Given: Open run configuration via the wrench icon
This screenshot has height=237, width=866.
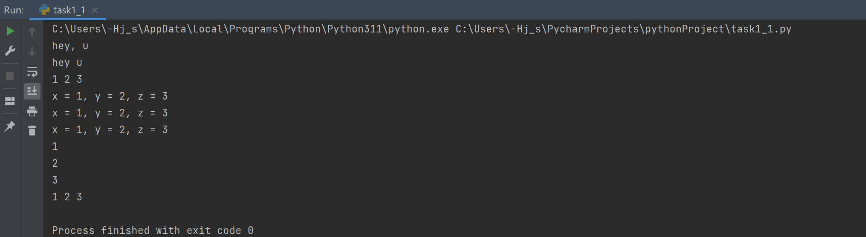Looking at the screenshot, I should [10, 50].
